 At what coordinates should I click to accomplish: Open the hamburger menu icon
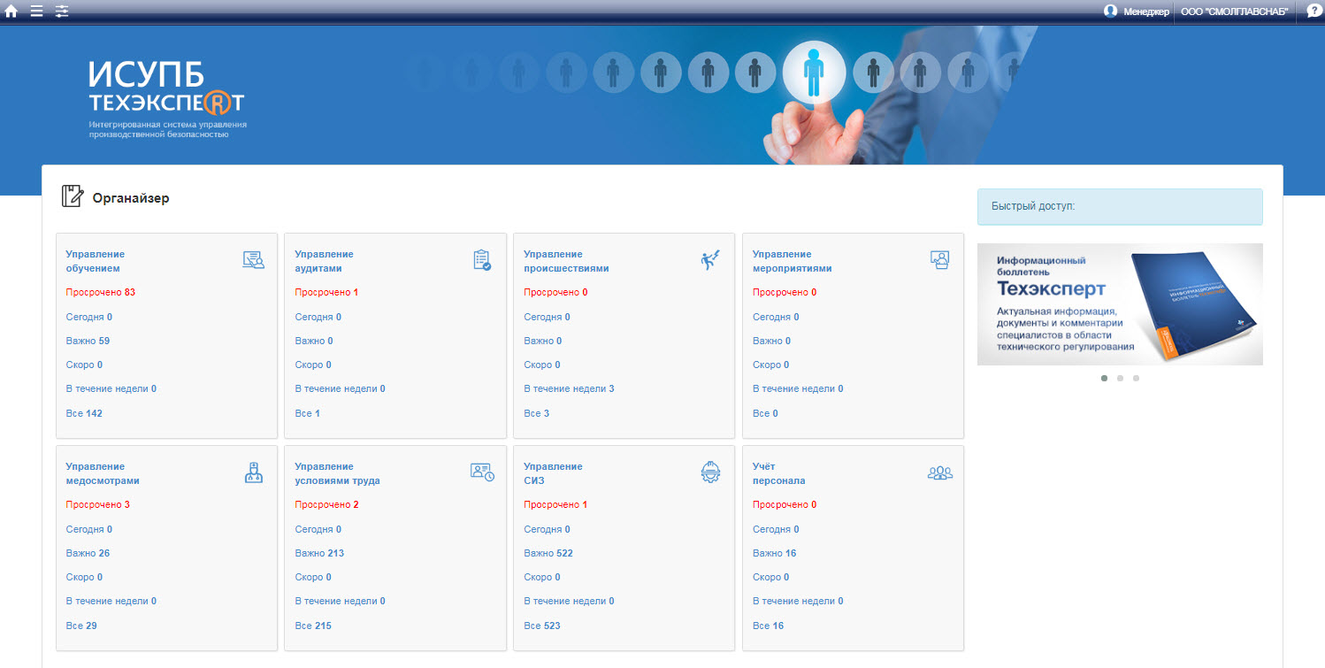click(x=36, y=12)
